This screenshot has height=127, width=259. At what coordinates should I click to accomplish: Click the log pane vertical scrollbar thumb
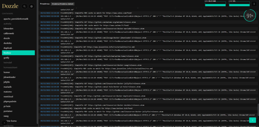(258, 110)
